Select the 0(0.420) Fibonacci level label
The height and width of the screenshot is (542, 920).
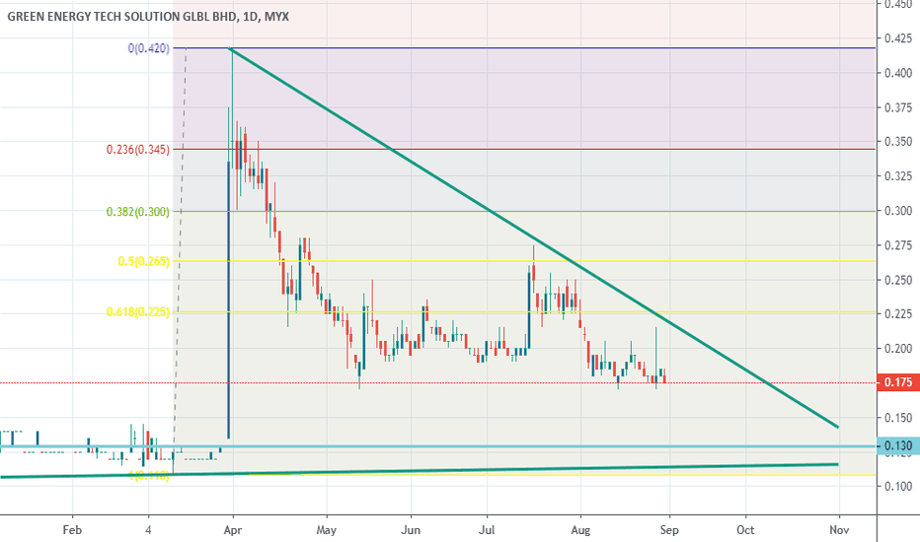click(149, 48)
